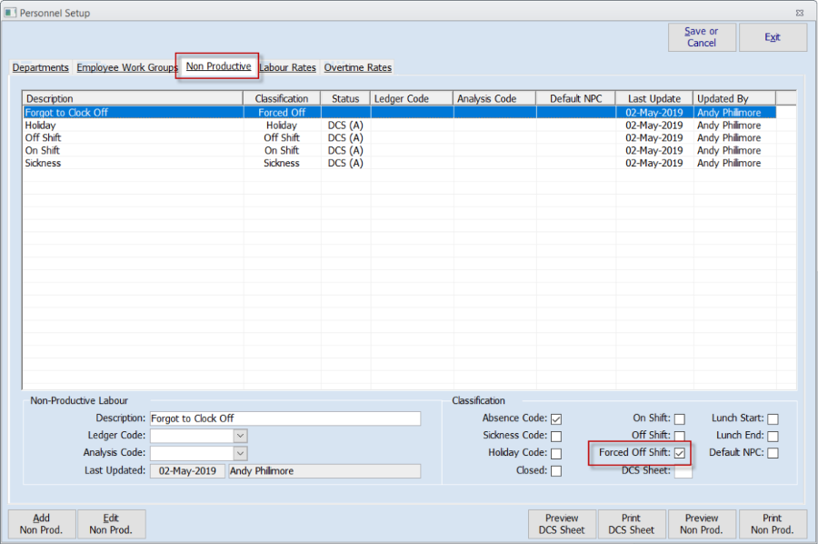Screen dimensions: 818x544
Task: Check the Holiday Code checkbox
Action: 556,454
